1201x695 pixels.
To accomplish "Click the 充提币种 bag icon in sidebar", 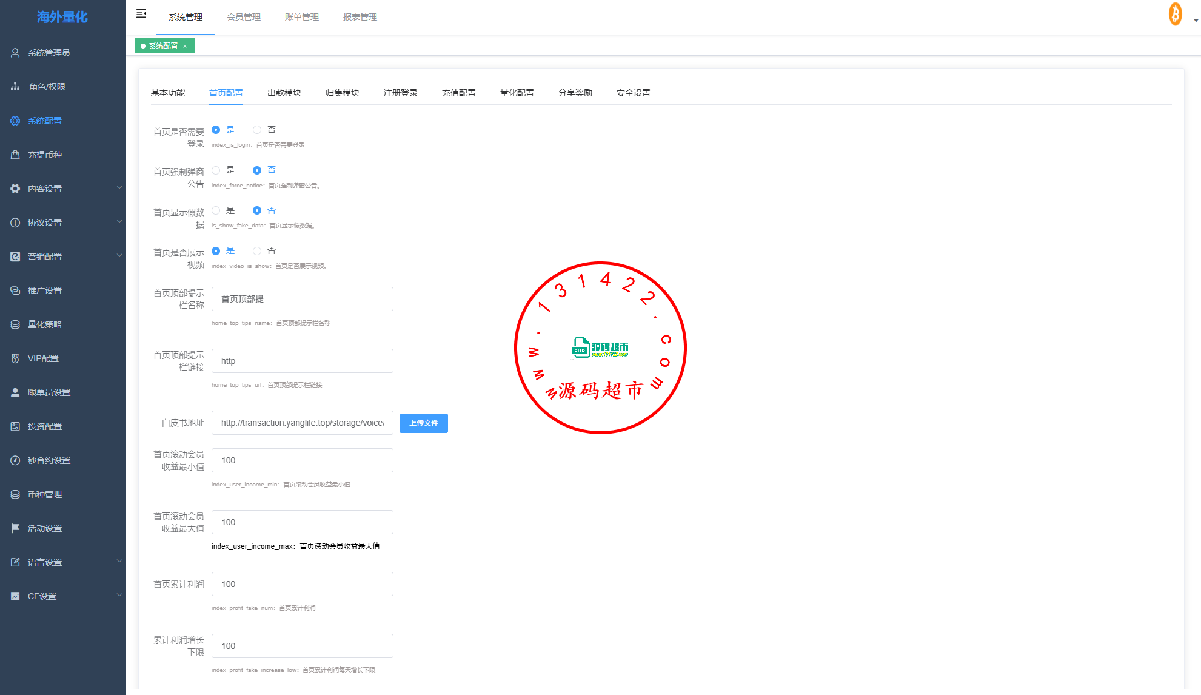I will click(x=15, y=155).
